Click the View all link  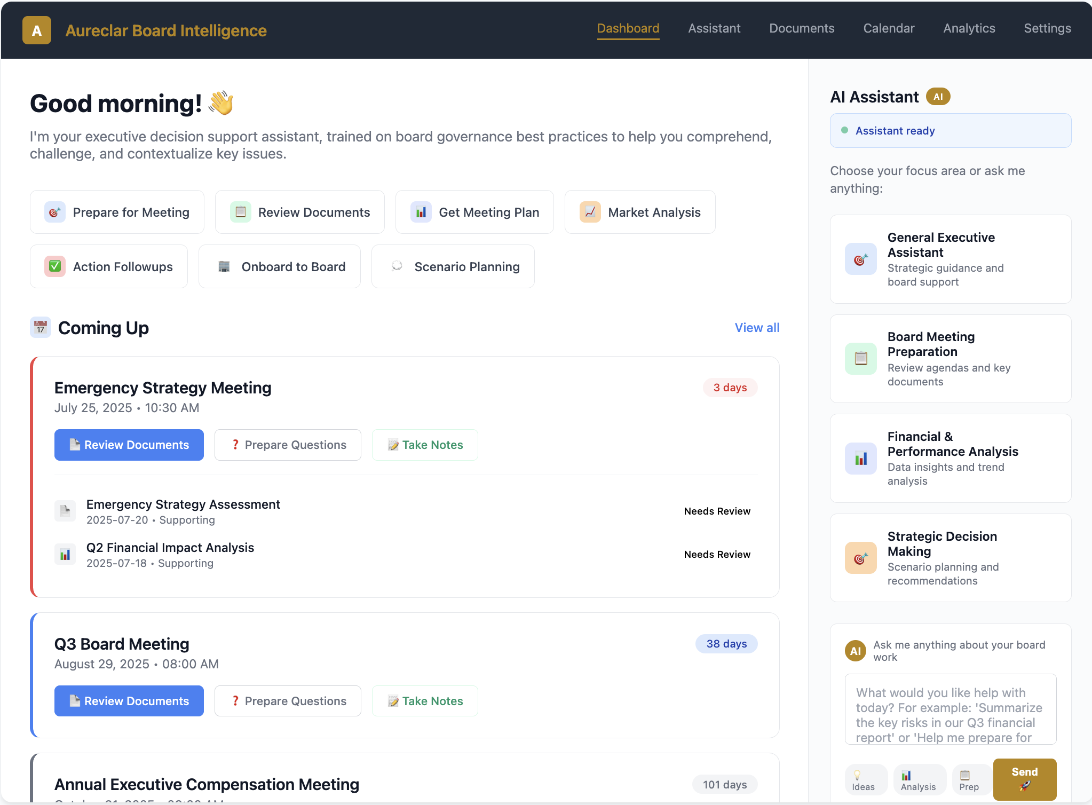tap(757, 327)
